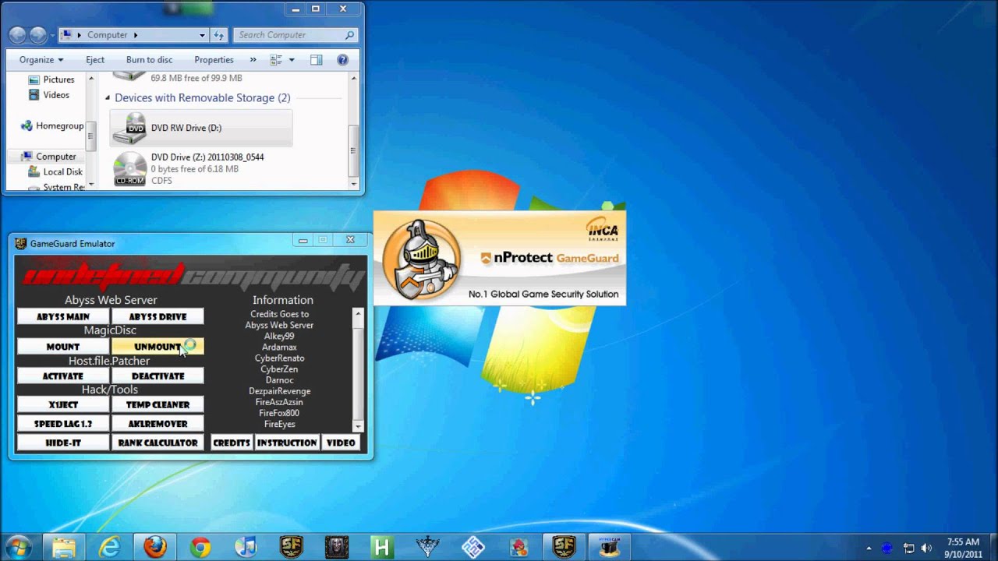The image size is (998, 561).
Task: Click the Angry Birds taskbar icon
Action: (x=518, y=547)
